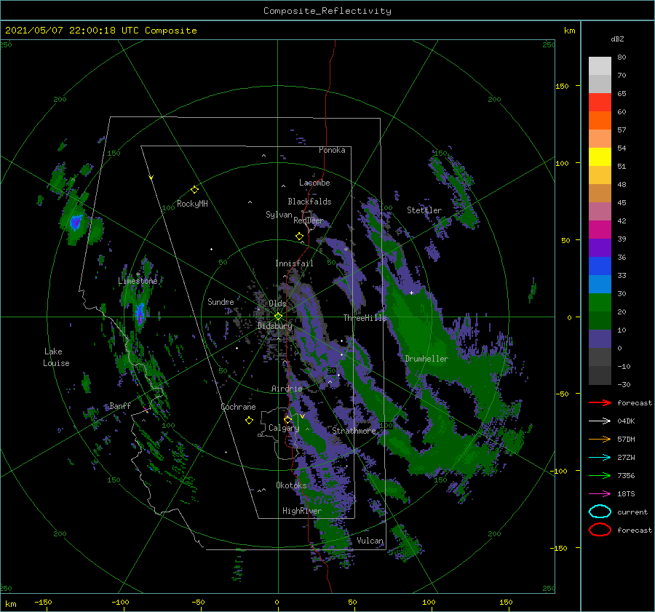Click the white gradient 80 dBZ color swatch
The width and height of the screenshot is (655, 612).
click(x=600, y=66)
